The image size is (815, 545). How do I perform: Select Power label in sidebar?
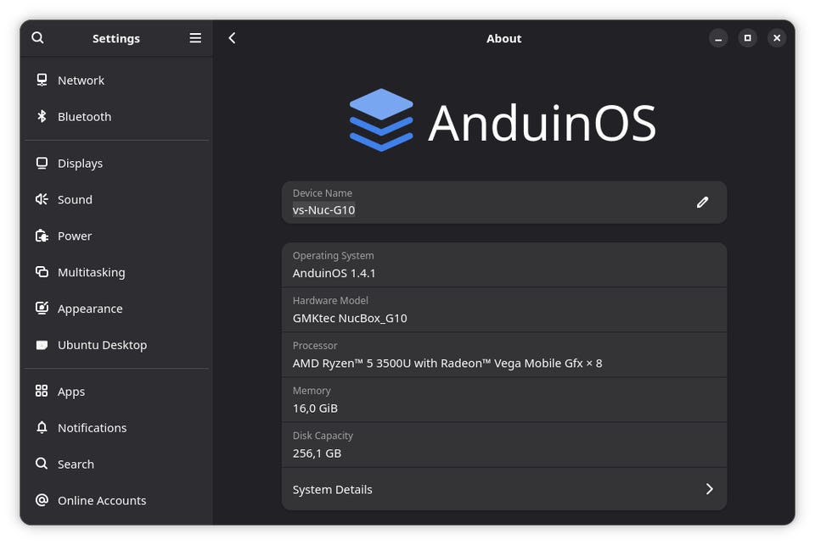click(75, 236)
